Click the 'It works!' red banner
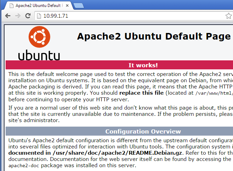 click(x=119, y=65)
